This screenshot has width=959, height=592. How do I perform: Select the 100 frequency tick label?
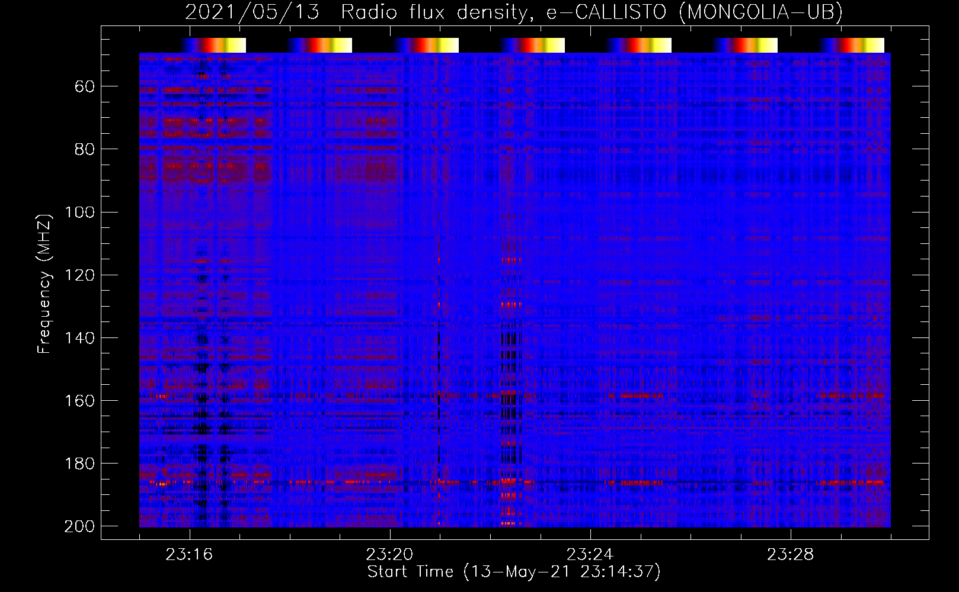[x=79, y=212]
